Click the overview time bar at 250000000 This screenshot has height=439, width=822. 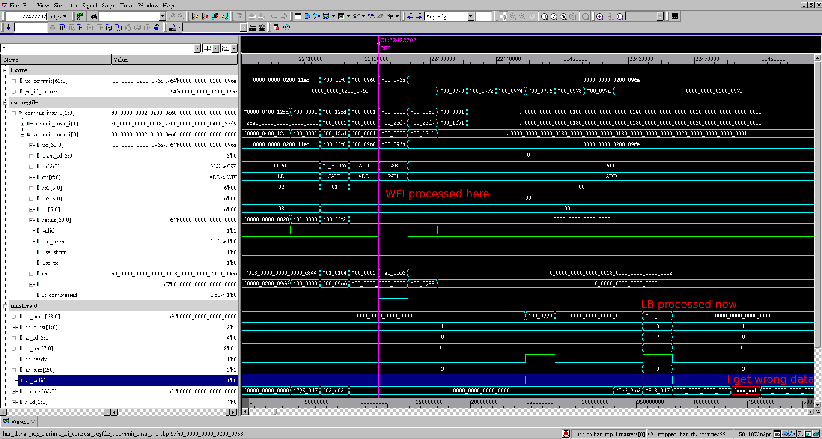[539, 402]
